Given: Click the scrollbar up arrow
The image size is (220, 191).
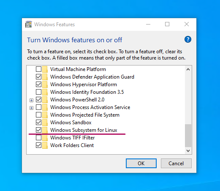Looking at the screenshot, I should click(x=188, y=69).
